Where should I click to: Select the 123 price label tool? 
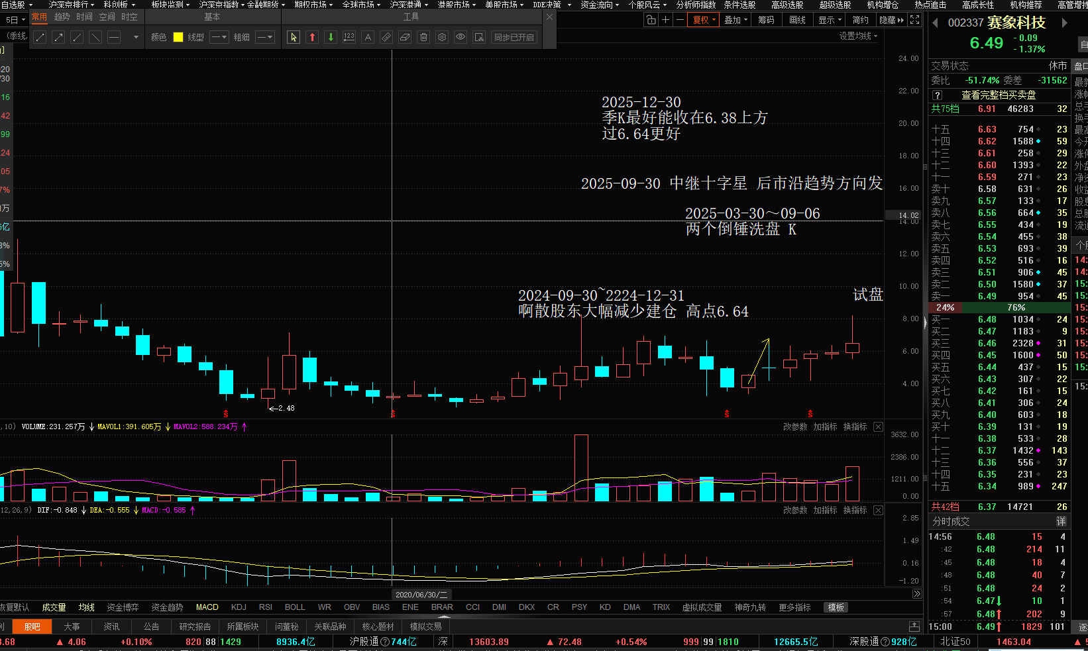pos(349,37)
